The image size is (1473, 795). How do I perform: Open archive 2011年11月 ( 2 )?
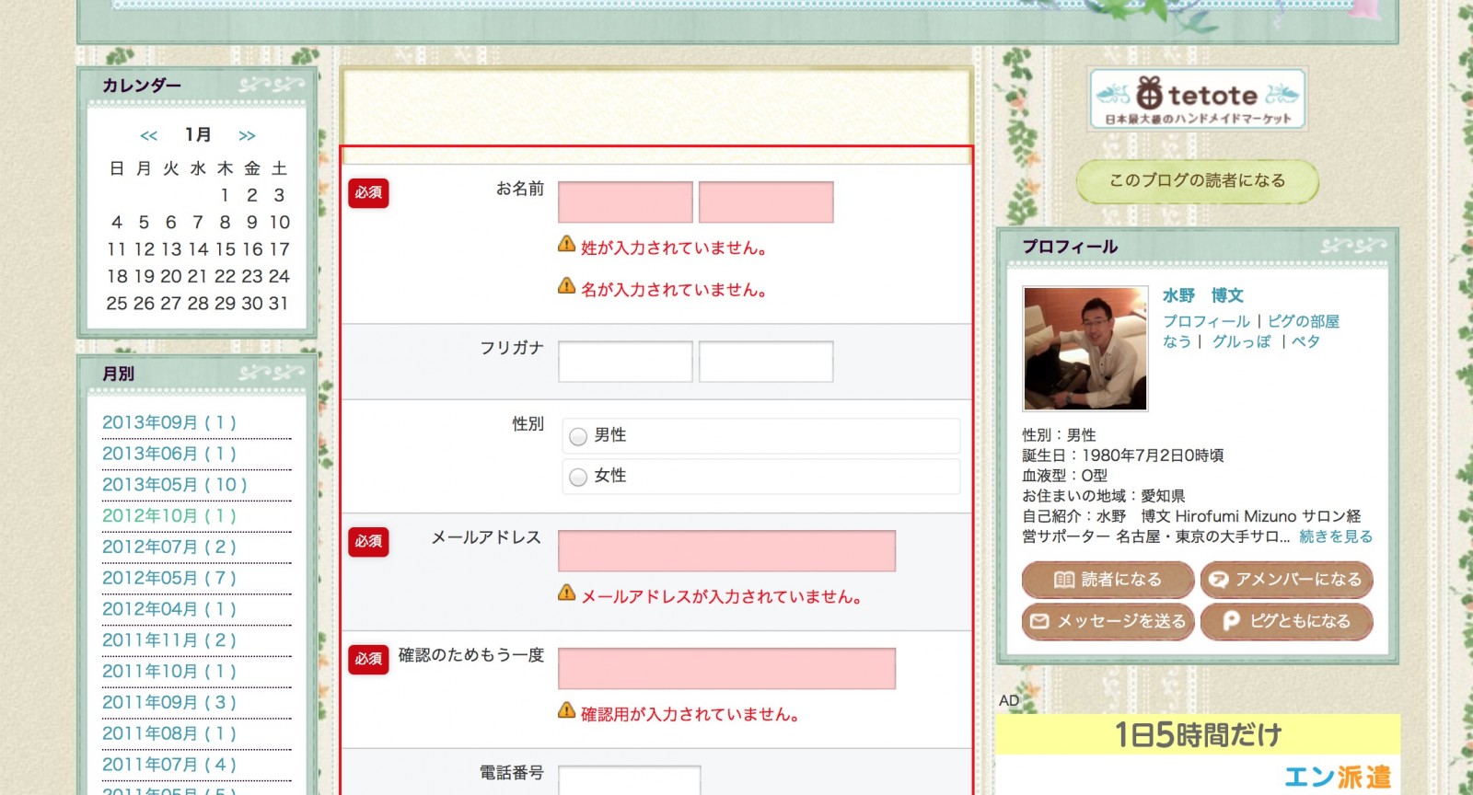click(169, 640)
